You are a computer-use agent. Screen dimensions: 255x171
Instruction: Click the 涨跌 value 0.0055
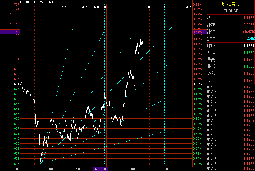[249, 25]
